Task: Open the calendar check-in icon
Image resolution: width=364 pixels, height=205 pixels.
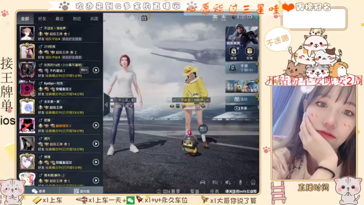Action: (144, 18)
